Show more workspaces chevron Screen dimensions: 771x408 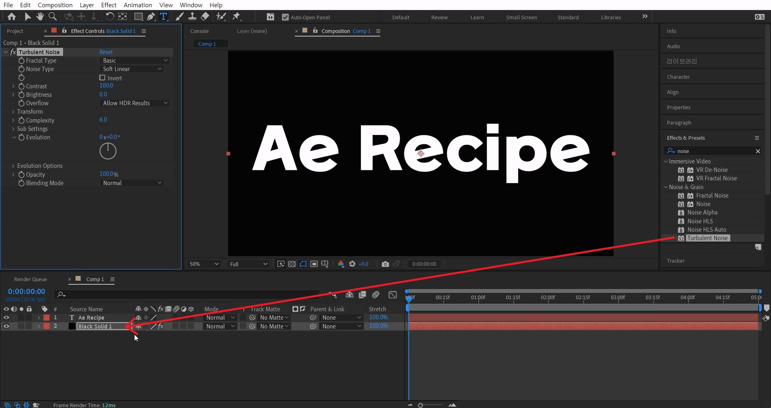(645, 16)
